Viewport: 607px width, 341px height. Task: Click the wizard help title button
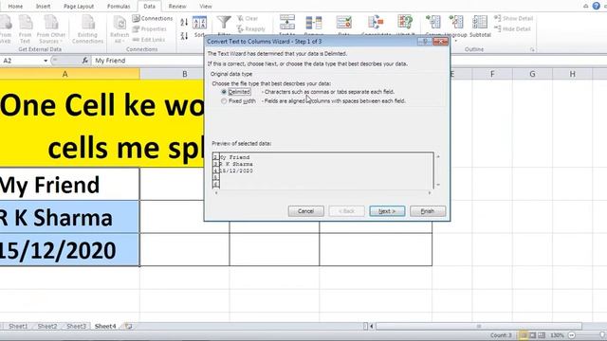click(425, 42)
